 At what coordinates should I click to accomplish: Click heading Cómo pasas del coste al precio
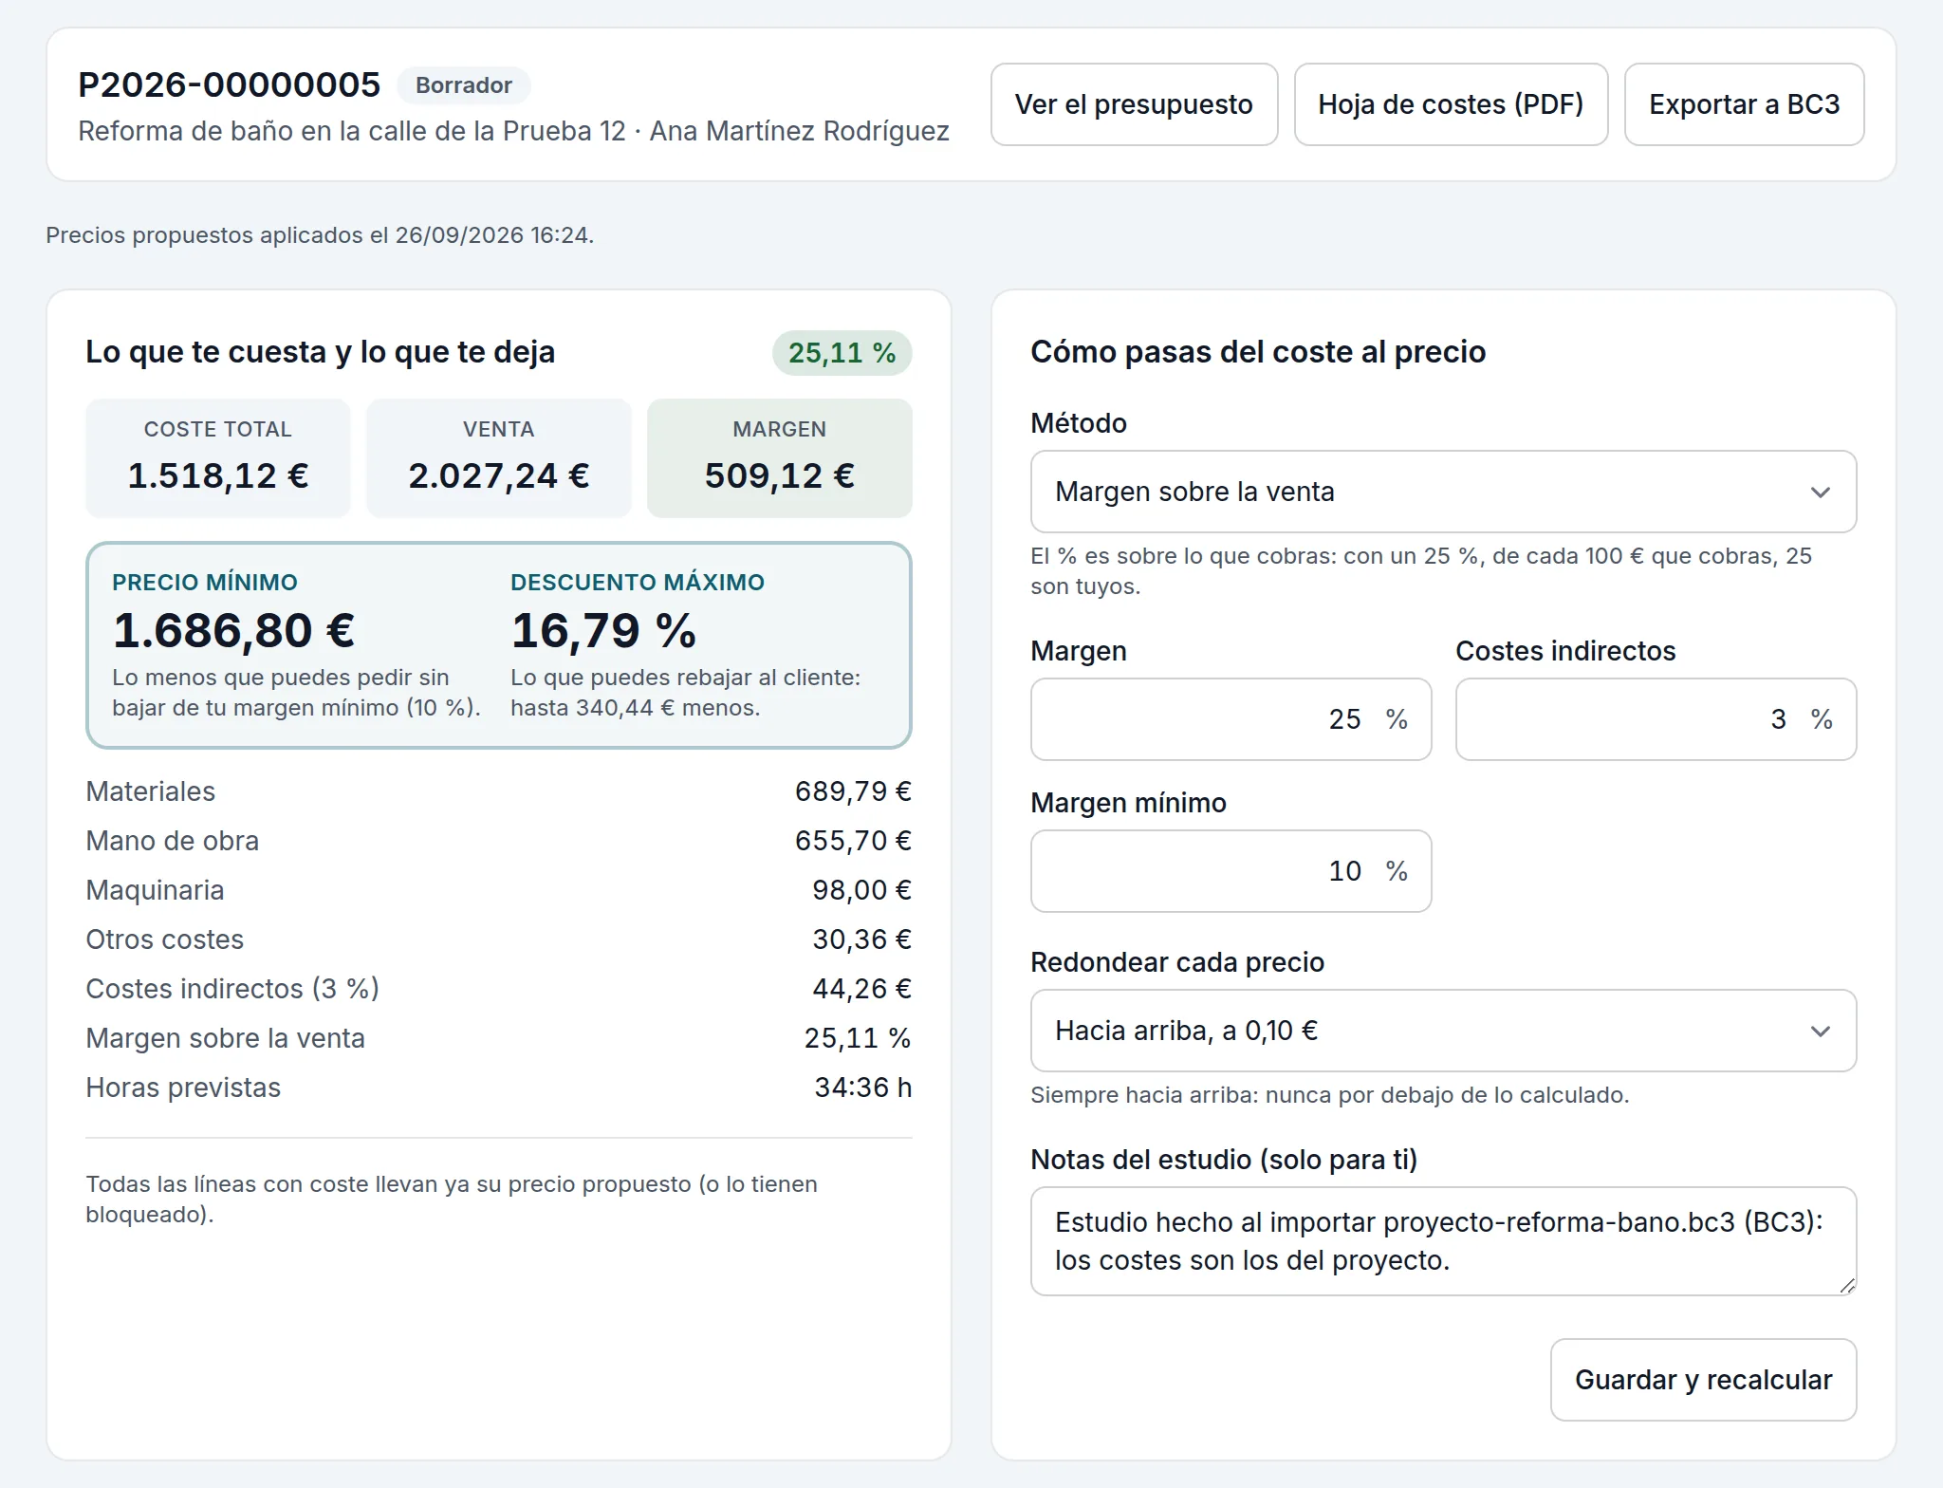click(1258, 352)
